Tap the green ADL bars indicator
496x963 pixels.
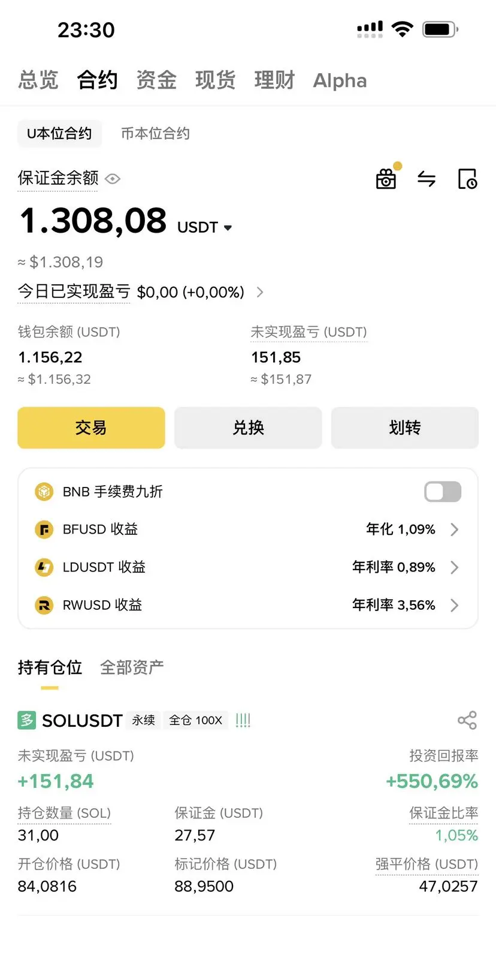(x=243, y=720)
